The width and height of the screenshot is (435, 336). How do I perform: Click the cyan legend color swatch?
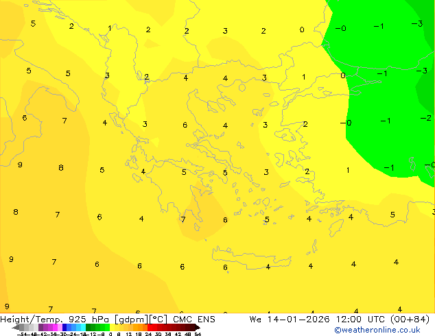coord(83,328)
